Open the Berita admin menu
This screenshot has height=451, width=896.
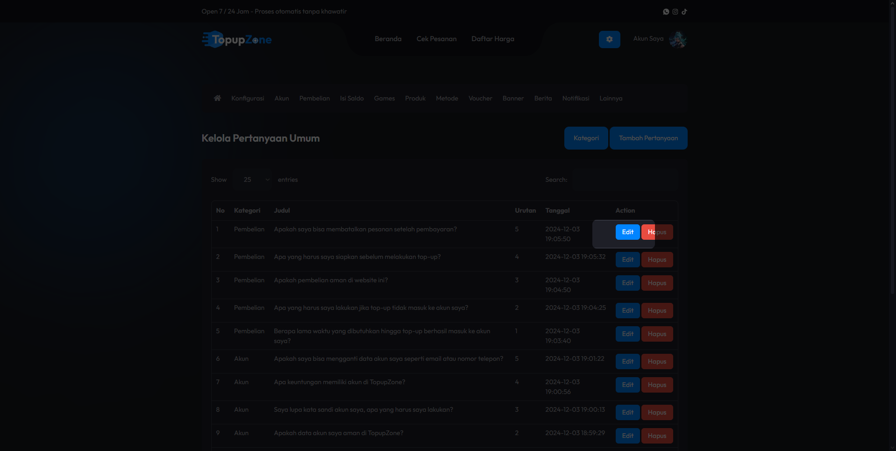543,98
